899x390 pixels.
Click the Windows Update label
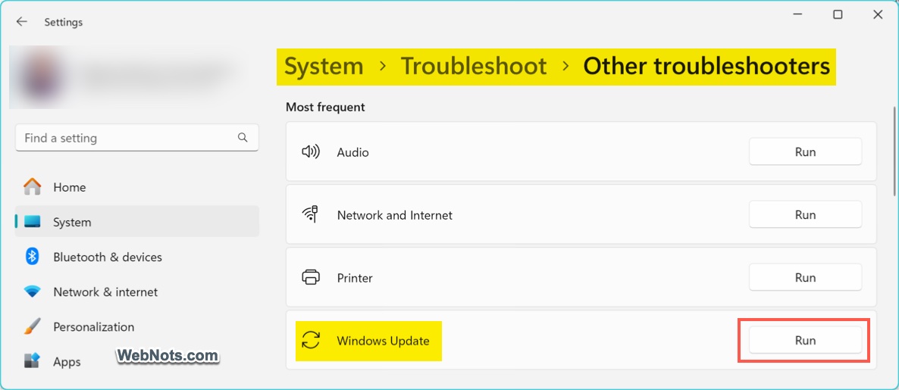(x=383, y=341)
